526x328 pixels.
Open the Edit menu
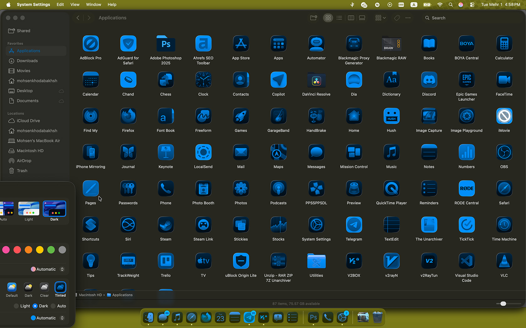click(60, 4)
